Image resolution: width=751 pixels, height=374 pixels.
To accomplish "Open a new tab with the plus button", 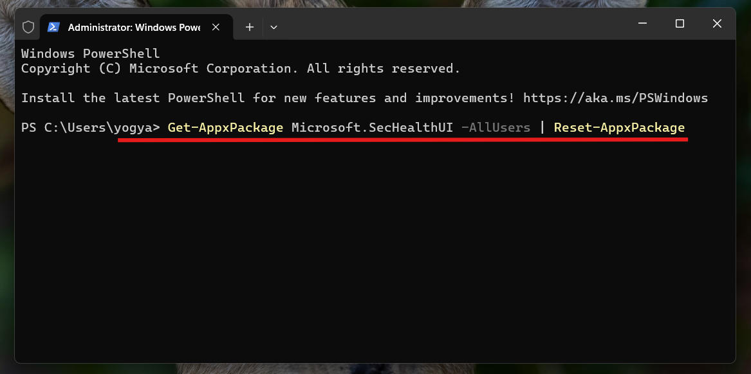I will pyautogui.click(x=249, y=27).
